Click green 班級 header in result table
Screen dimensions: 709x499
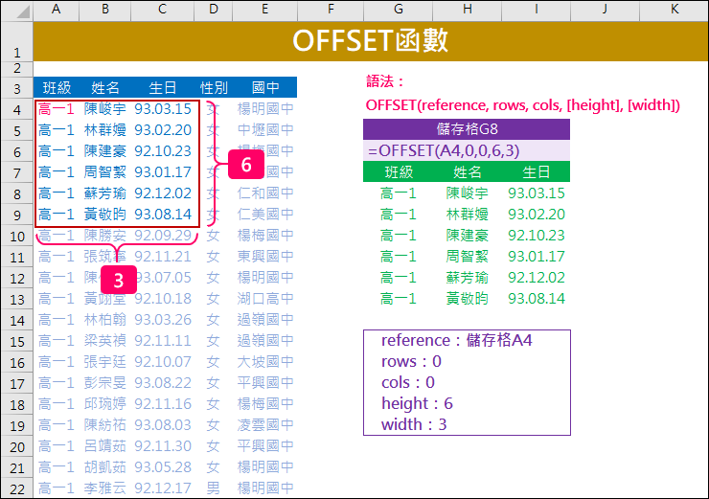point(399,172)
